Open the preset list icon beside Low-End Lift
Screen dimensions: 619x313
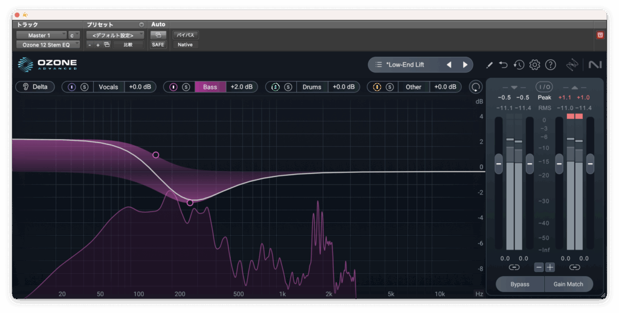tap(378, 65)
